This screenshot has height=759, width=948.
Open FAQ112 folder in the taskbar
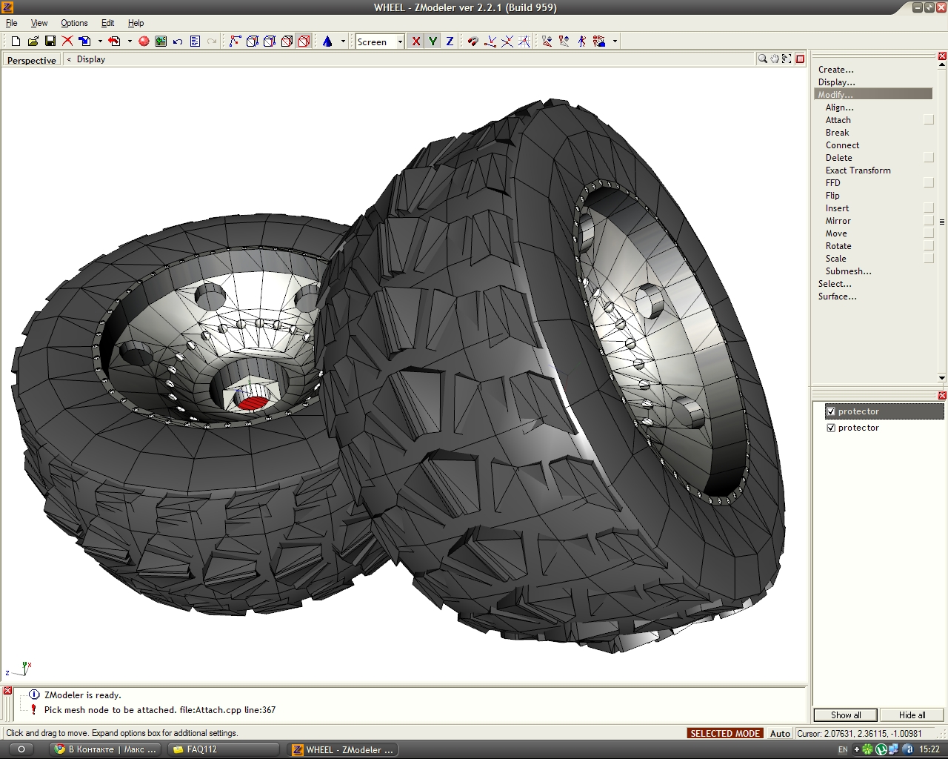coord(201,749)
